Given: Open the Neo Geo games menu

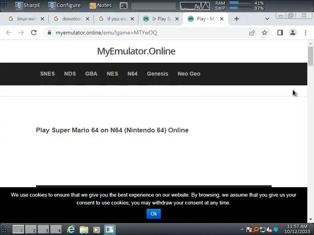Looking at the screenshot, I should (189, 74).
